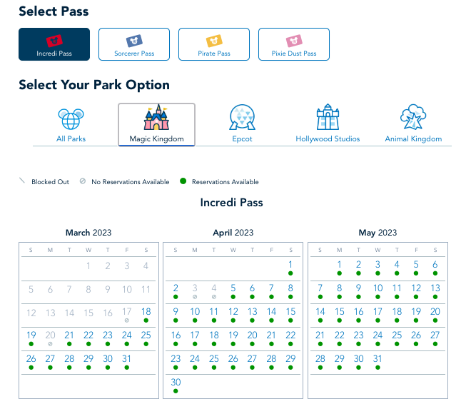Click the pink Pixie Dust ticket icon
Viewport: 466px width, 414px height.
click(x=294, y=41)
